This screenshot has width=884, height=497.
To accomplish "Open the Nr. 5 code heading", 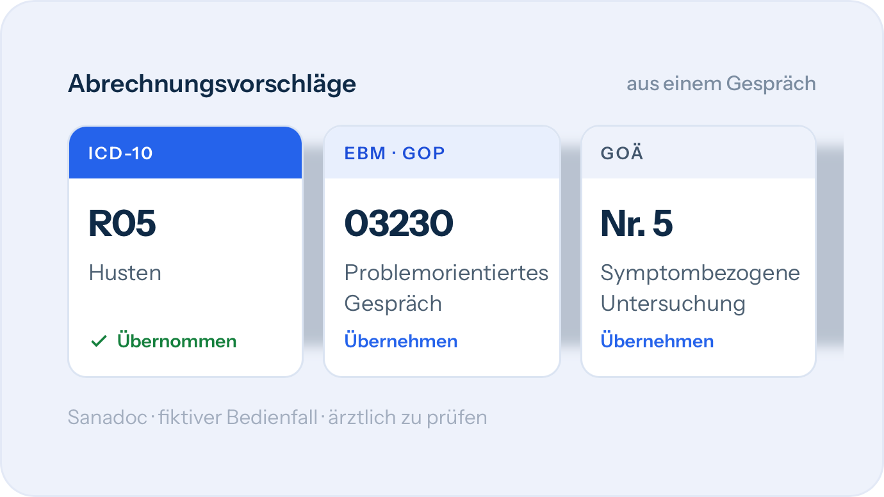I will tap(637, 223).
